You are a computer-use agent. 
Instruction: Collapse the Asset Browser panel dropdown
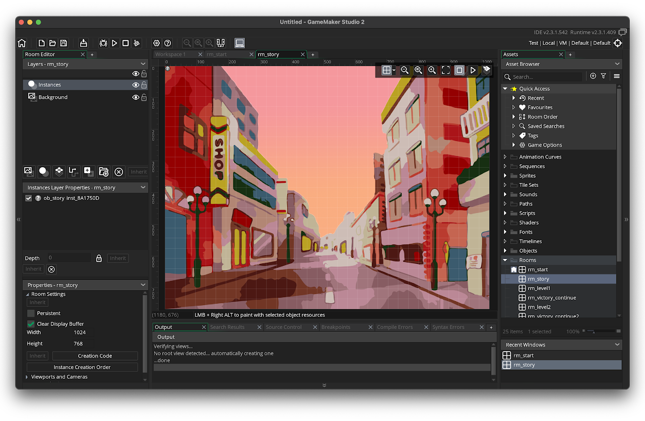(x=617, y=64)
